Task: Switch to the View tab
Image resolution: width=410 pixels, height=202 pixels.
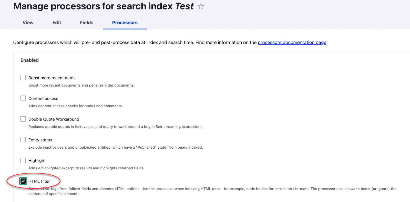Action: [x=28, y=22]
